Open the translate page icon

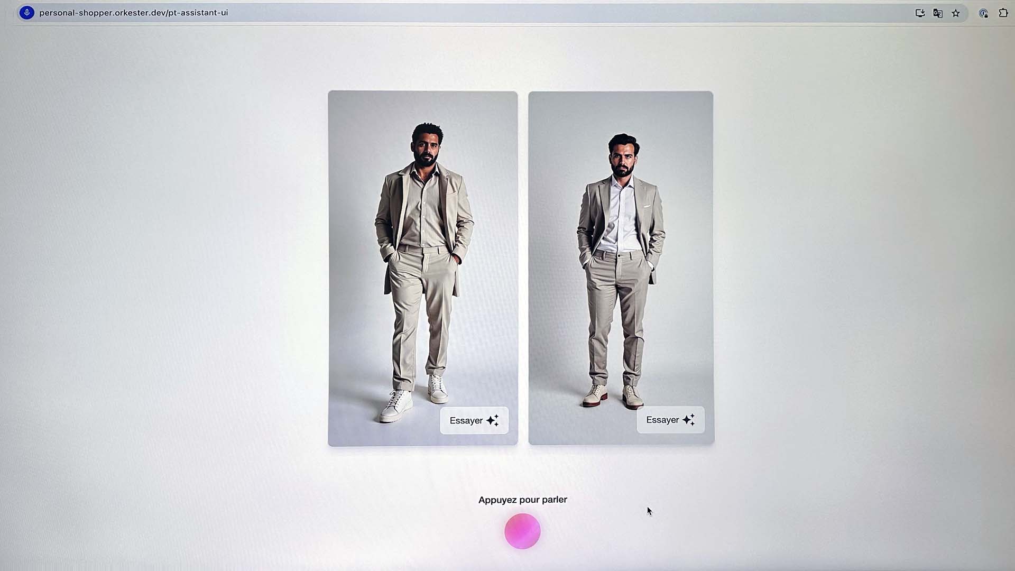938,13
